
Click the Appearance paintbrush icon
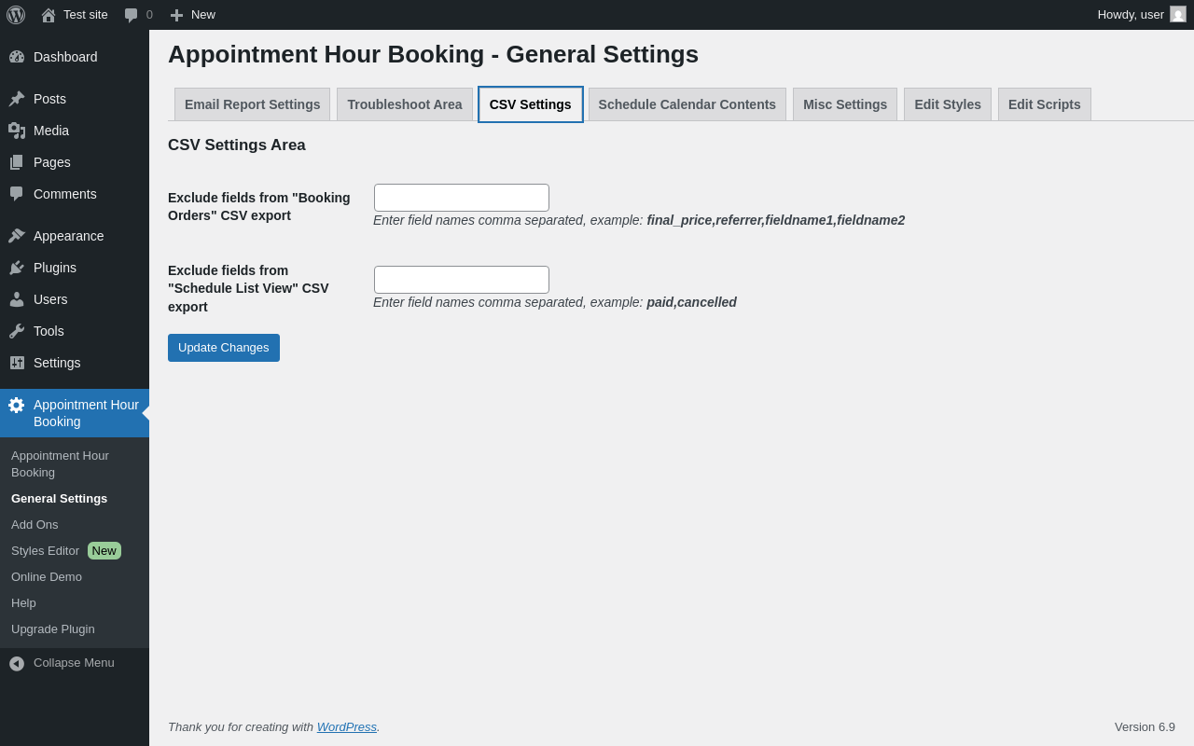point(17,236)
